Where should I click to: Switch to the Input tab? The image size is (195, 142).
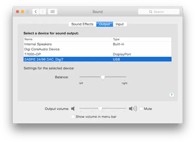120,24
